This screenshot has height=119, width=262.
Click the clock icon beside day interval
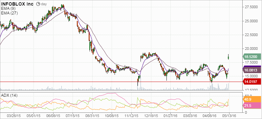[38, 4]
